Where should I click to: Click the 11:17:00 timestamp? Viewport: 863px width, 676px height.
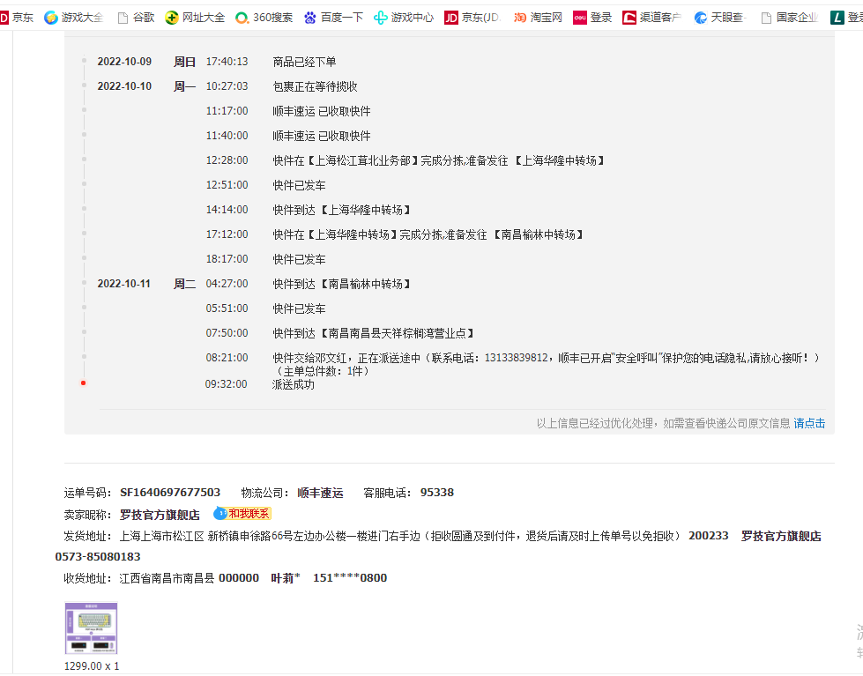227,111
